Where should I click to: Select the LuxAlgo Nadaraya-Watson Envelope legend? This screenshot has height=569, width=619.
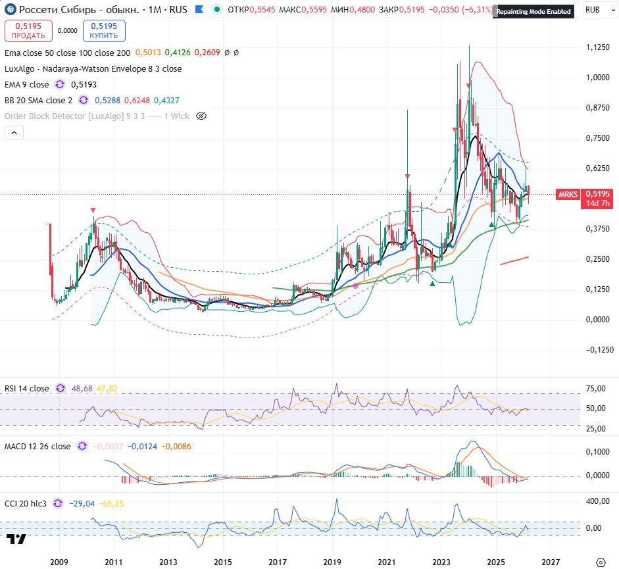93,68
